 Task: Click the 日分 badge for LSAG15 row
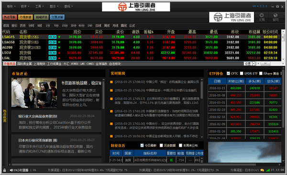pos(52,37)
